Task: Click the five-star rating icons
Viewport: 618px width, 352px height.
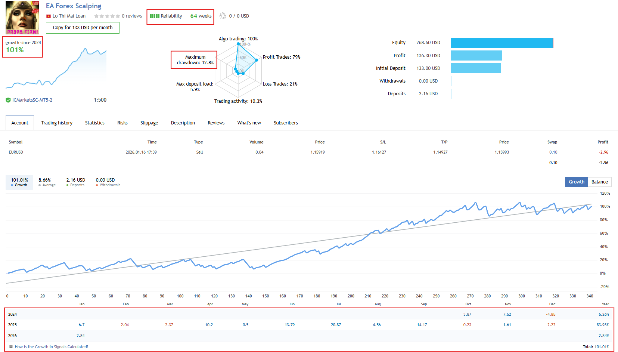Action: (x=107, y=16)
